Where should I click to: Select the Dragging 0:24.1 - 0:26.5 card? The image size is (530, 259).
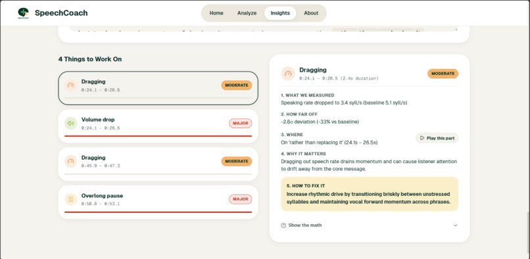tap(158, 88)
